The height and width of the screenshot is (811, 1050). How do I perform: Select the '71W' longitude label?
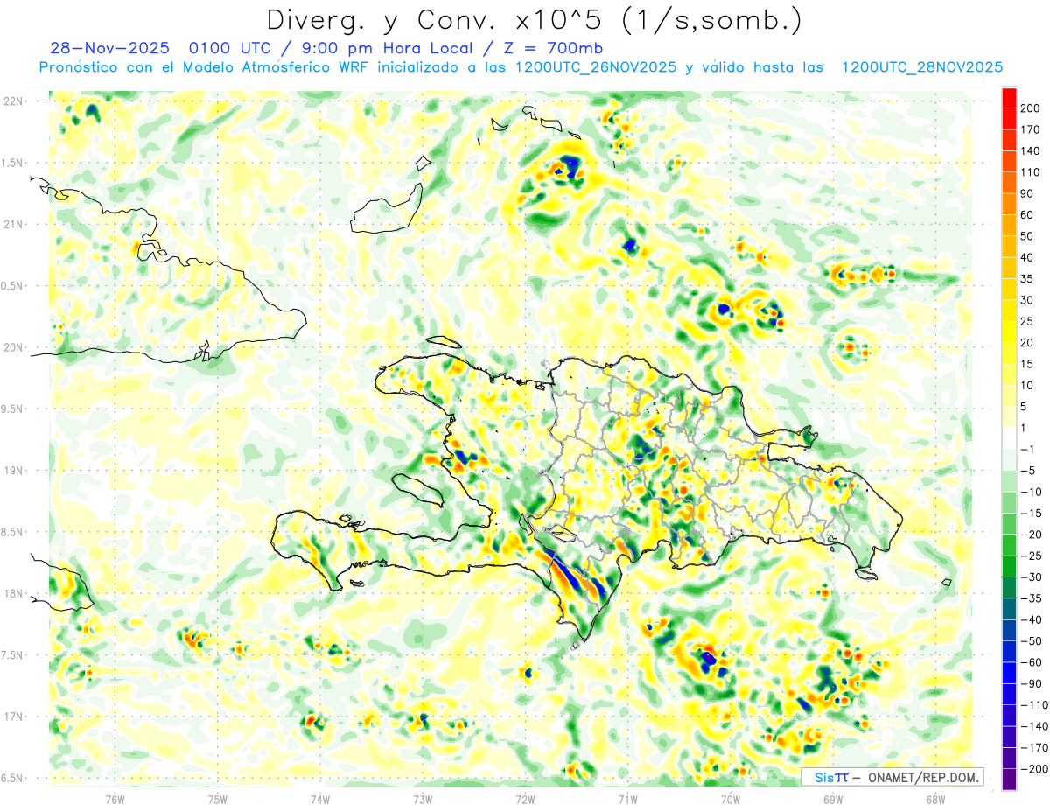(x=627, y=800)
